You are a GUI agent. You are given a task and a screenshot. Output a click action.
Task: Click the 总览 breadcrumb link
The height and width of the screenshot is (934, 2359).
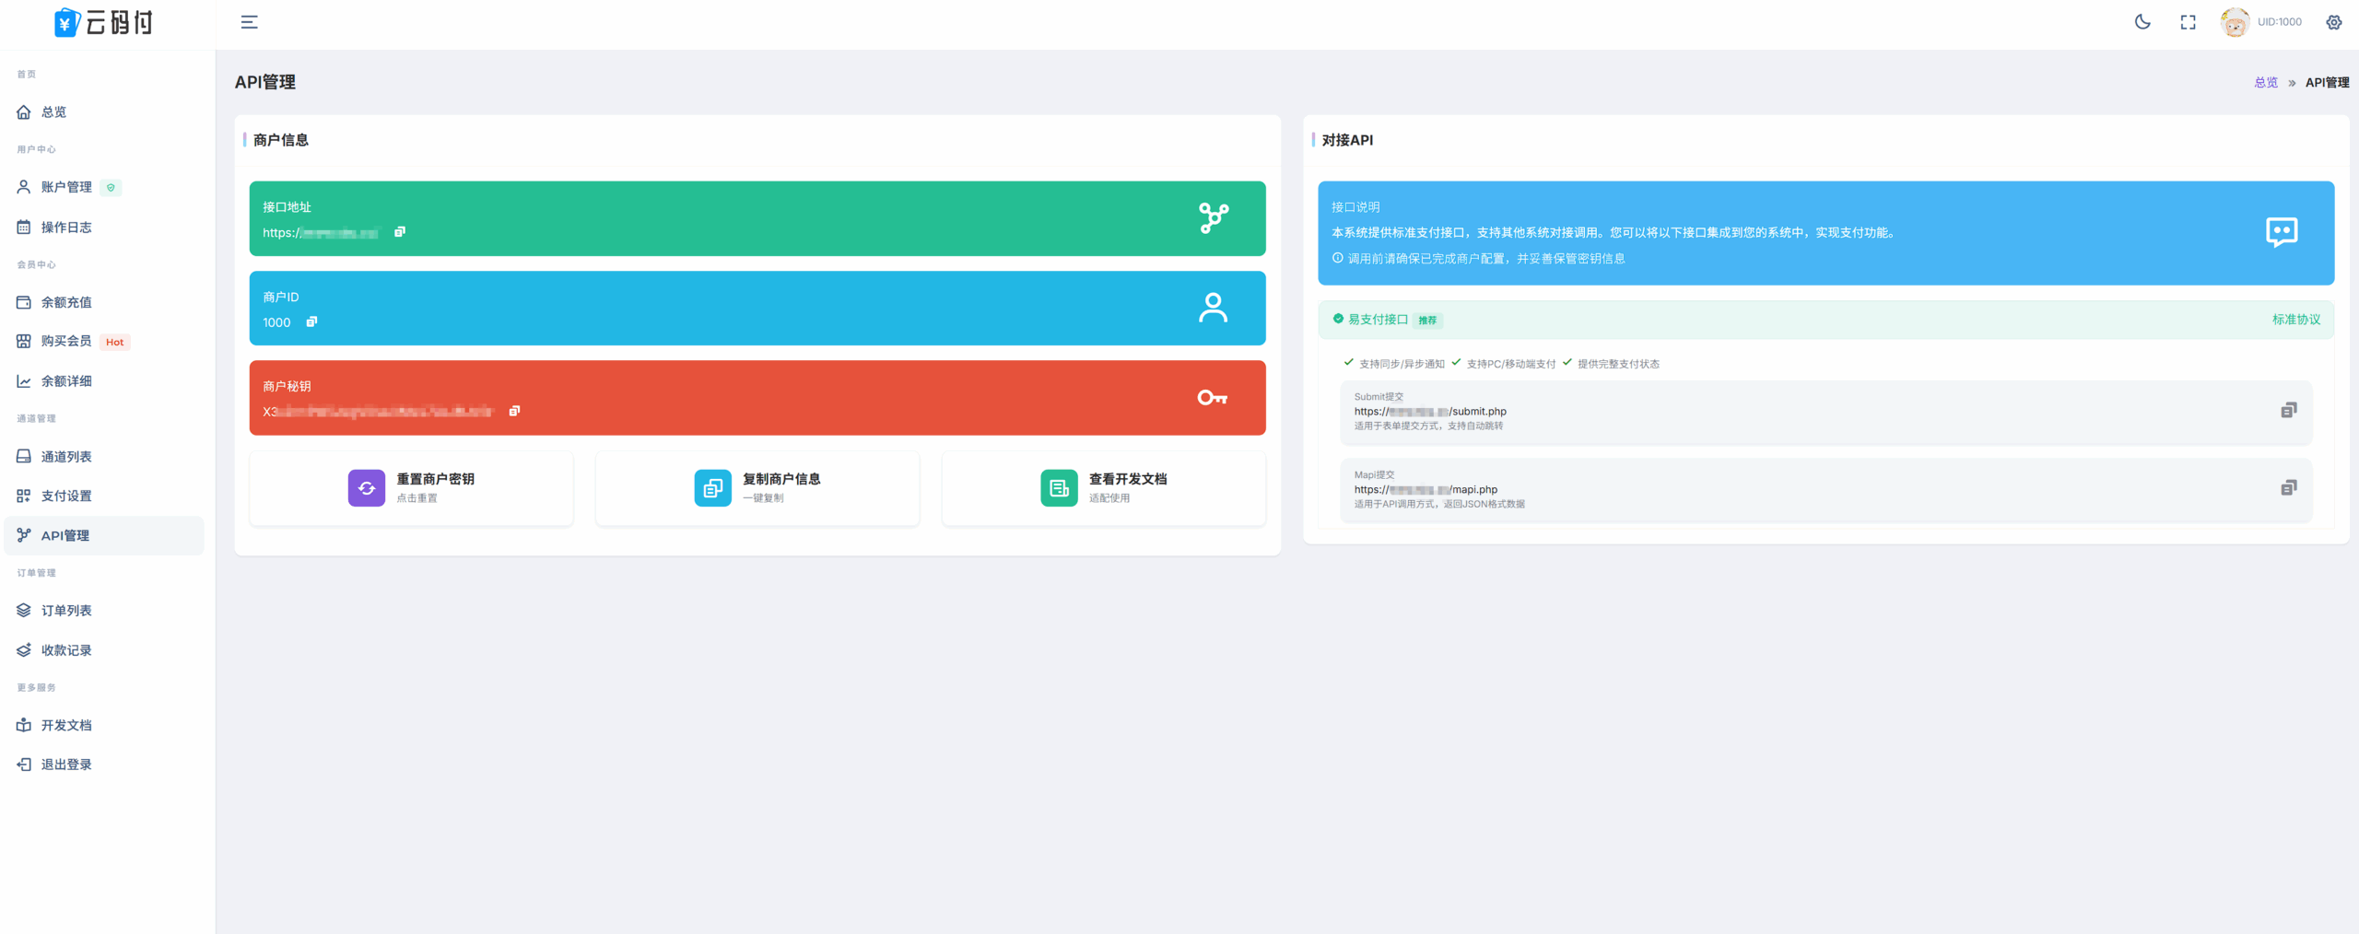[x=2266, y=83]
